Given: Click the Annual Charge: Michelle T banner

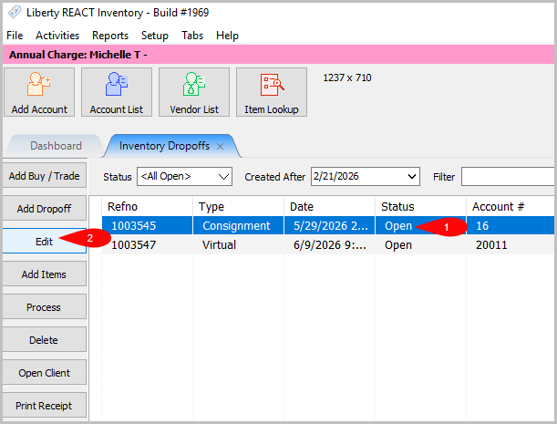Looking at the screenshot, I should coord(279,55).
